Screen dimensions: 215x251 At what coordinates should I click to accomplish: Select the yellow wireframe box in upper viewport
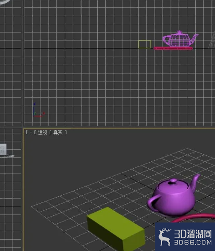pyautogui.click(x=145, y=44)
